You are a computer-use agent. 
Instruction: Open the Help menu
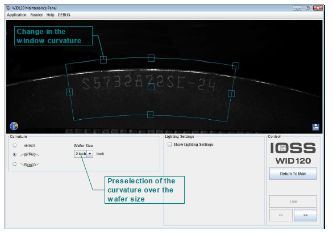pos(51,15)
